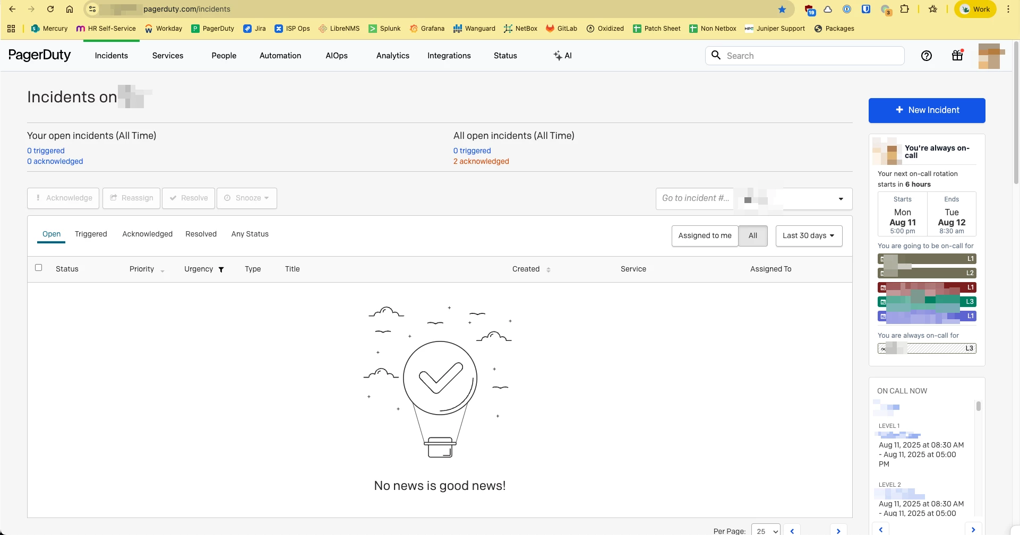Open LibreNMS bookmark
Screen dimensions: 1020x535
339,29
